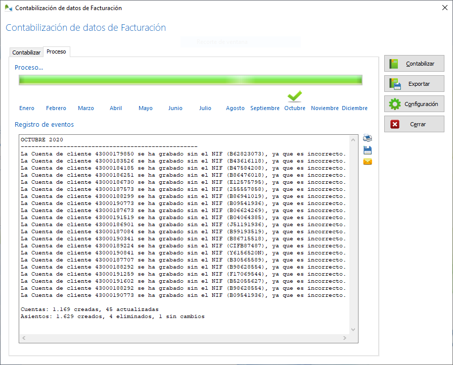Click the horizontal scrollbar right arrow
The image size is (453, 365).
pyautogui.click(x=344, y=337)
